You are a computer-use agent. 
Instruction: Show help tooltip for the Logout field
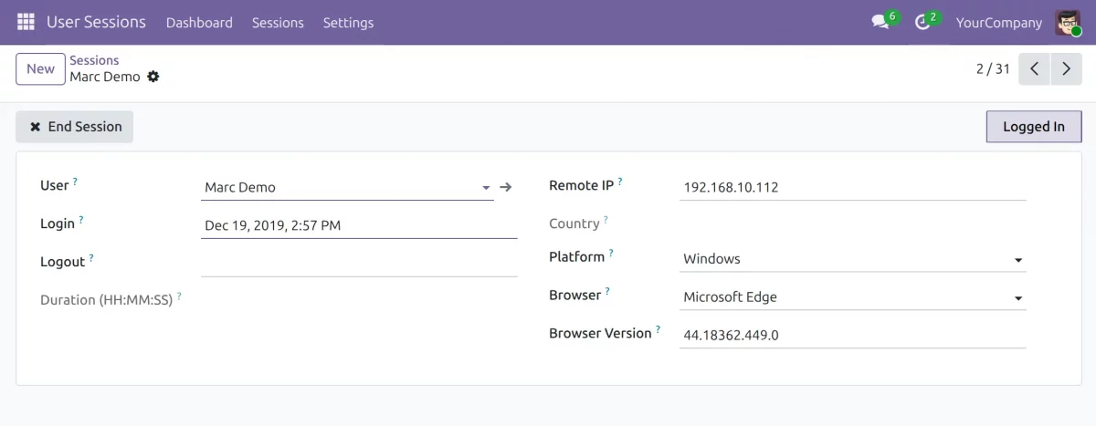point(91,258)
